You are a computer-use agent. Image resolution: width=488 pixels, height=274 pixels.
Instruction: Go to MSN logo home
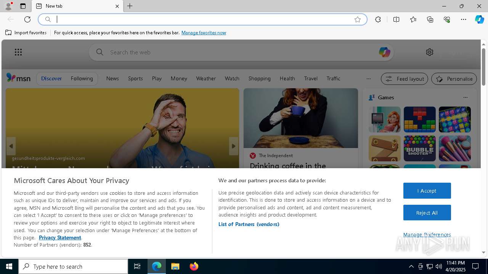pyautogui.click(x=18, y=78)
